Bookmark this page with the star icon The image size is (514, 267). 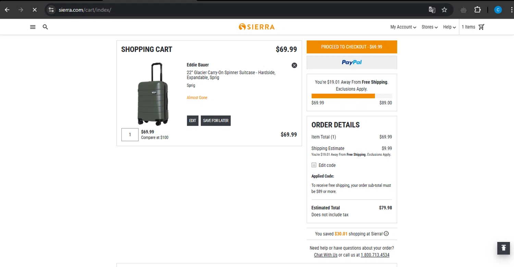click(444, 10)
